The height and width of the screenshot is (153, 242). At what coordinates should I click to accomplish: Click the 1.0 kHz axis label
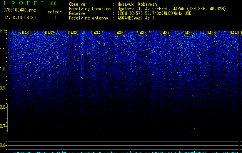[3, 69]
